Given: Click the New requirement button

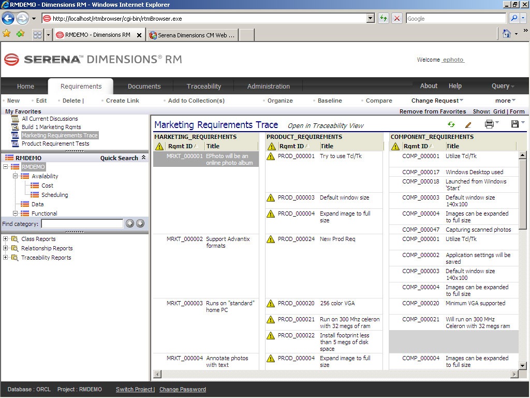Looking at the screenshot, I should coord(13,101).
